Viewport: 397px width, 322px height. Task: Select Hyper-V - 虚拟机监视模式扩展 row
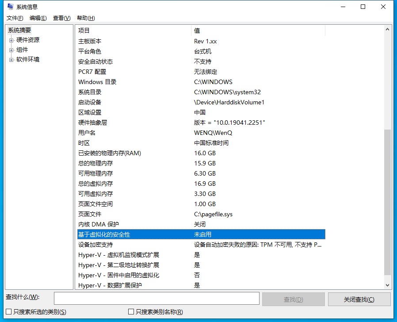[x=201, y=255]
